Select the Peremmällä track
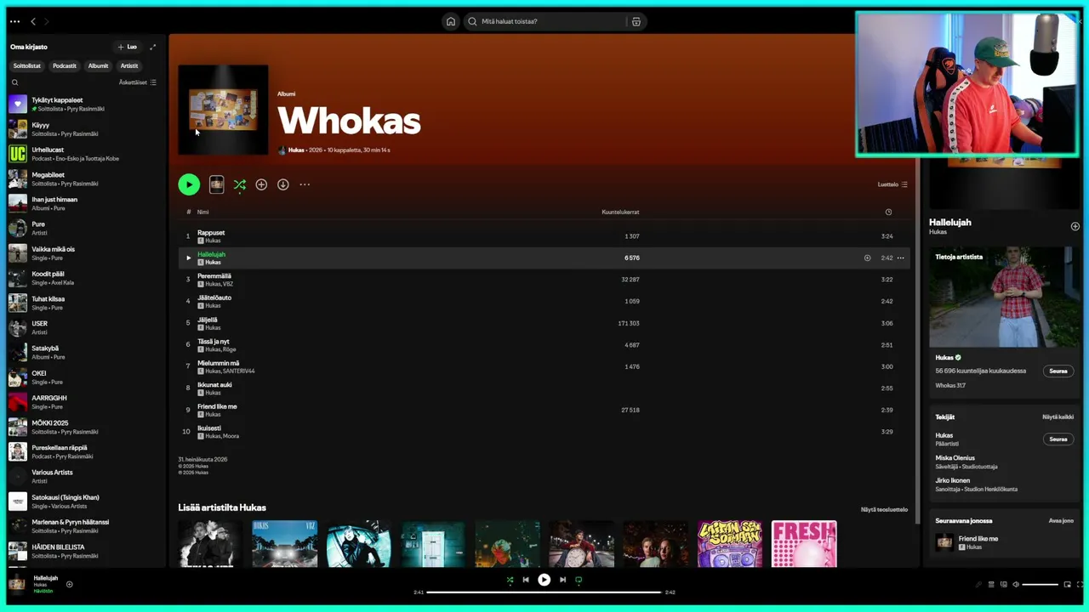This screenshot has height=612, width=1089. (x=544, y=280)
